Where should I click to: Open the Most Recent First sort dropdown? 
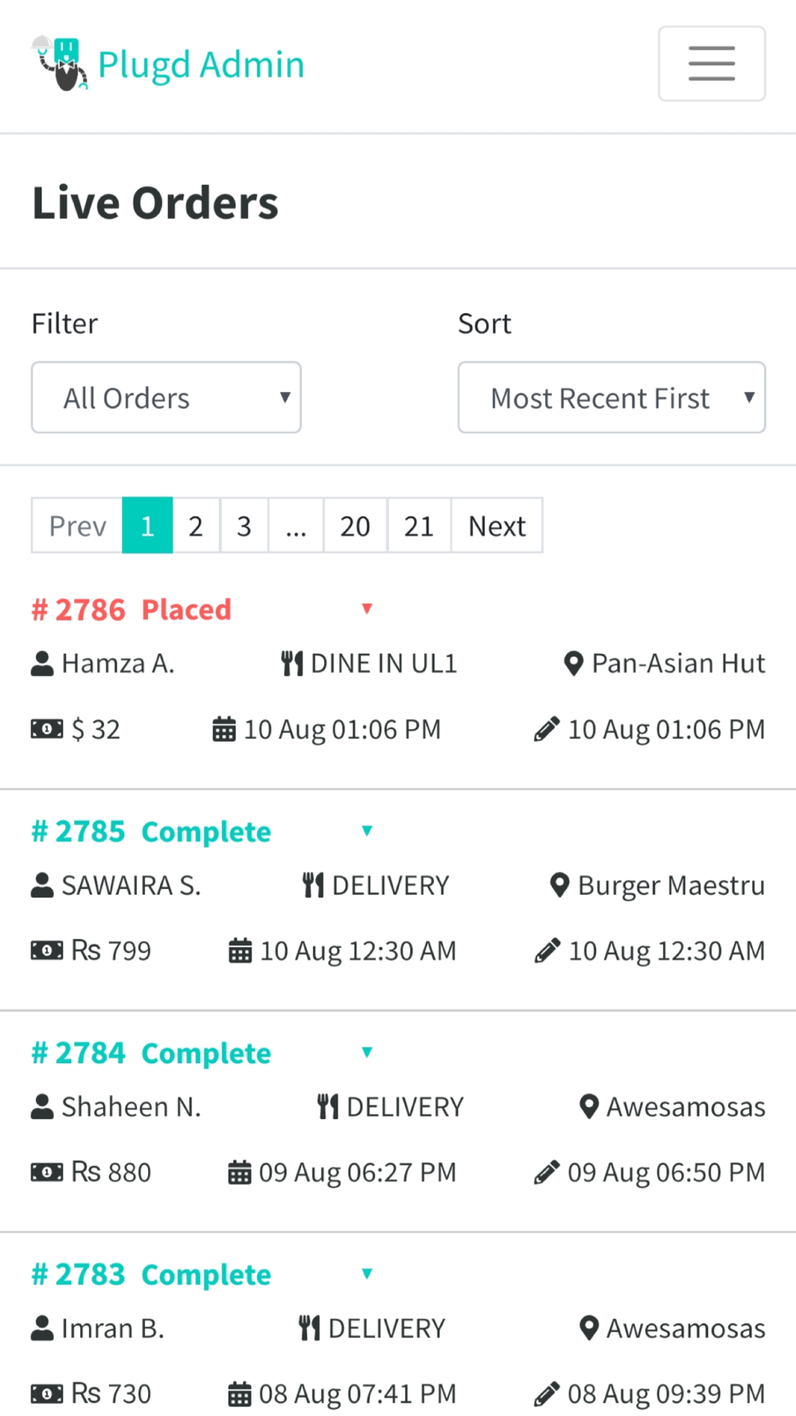pyautogui.click(x=611, y=397)
